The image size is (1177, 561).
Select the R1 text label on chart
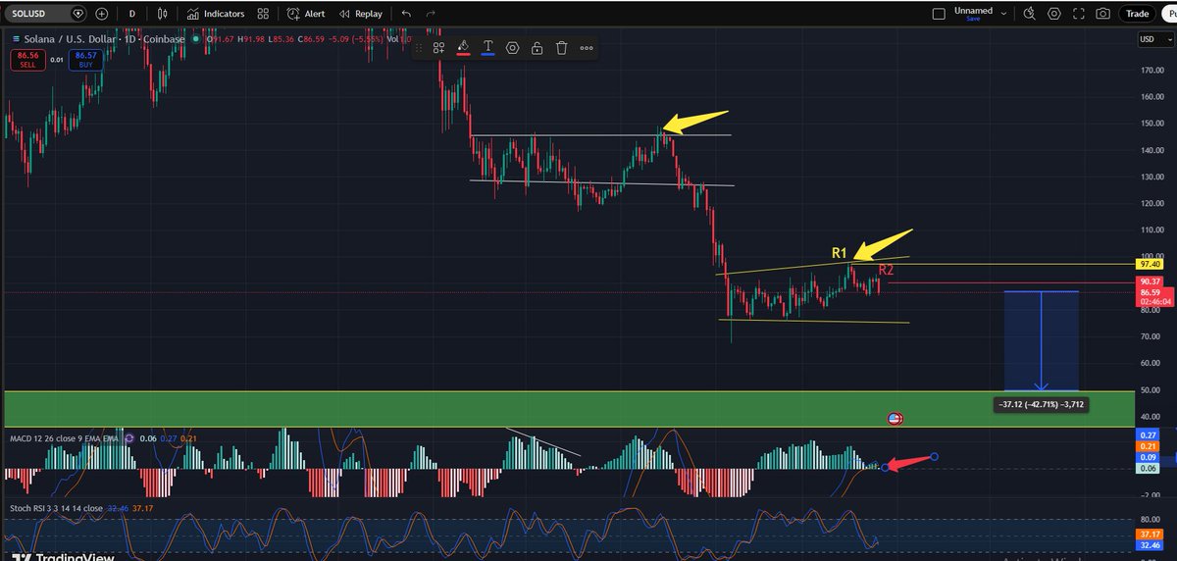point(840,253)
